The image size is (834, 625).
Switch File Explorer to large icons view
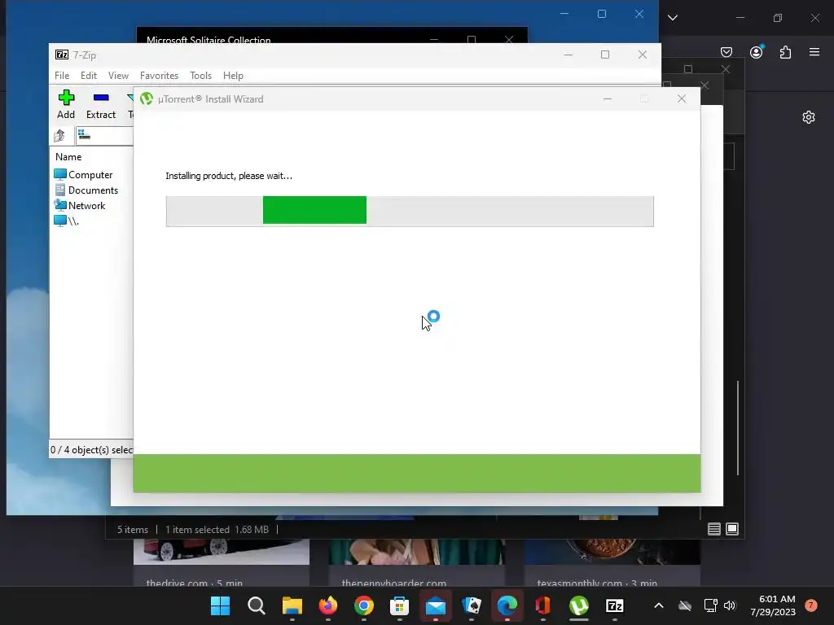[732, 529]
